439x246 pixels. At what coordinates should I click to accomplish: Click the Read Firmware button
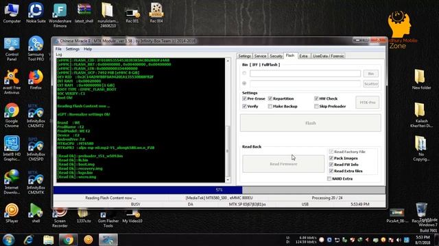coord(283,164)
